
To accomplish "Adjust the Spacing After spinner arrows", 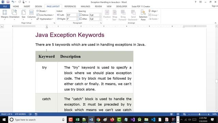I will [100, 19].
